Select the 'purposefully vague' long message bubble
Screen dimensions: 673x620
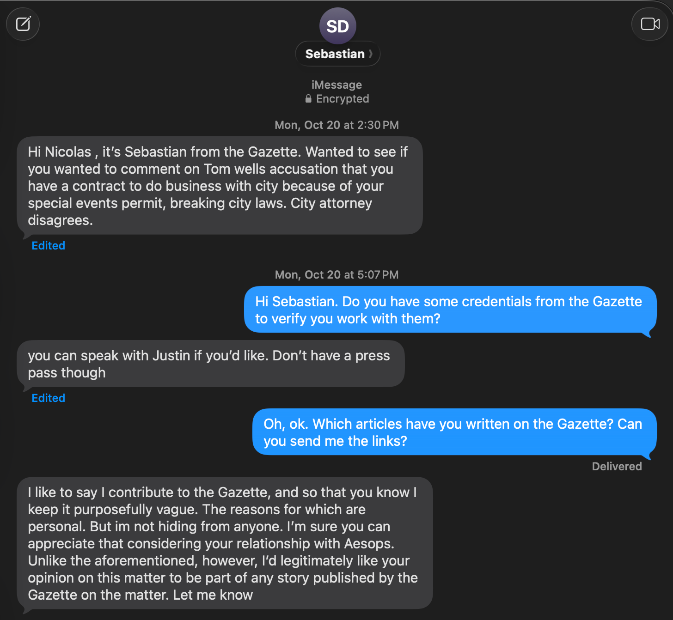click(x=225, y=543)
